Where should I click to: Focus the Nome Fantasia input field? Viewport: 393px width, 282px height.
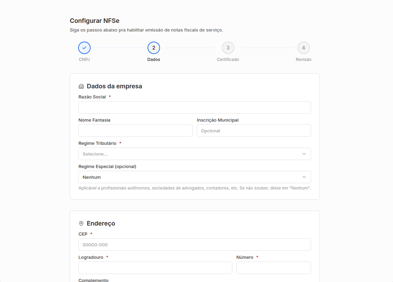(x=135, y=131)
